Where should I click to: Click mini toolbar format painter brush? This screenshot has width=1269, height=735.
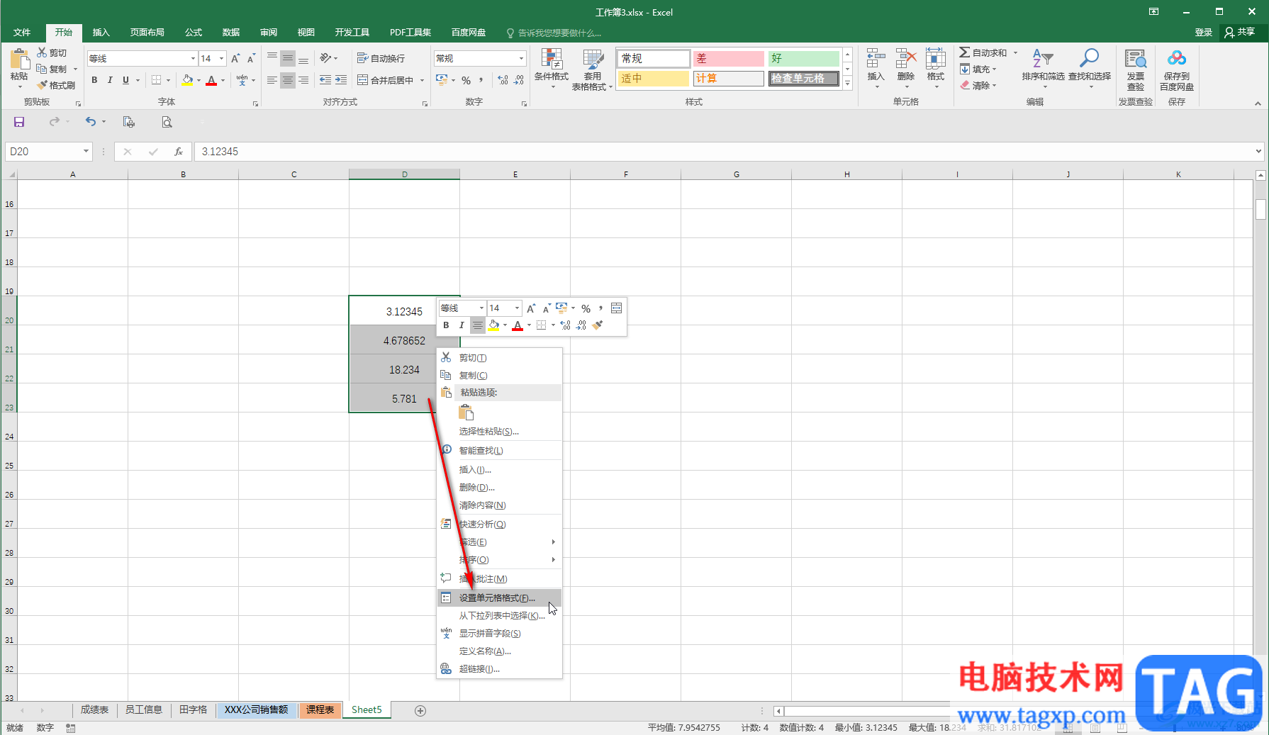tap(598, 325)
